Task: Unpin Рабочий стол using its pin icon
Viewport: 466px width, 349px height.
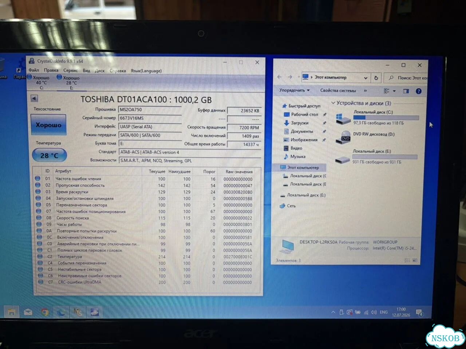Action: [324, 115]
